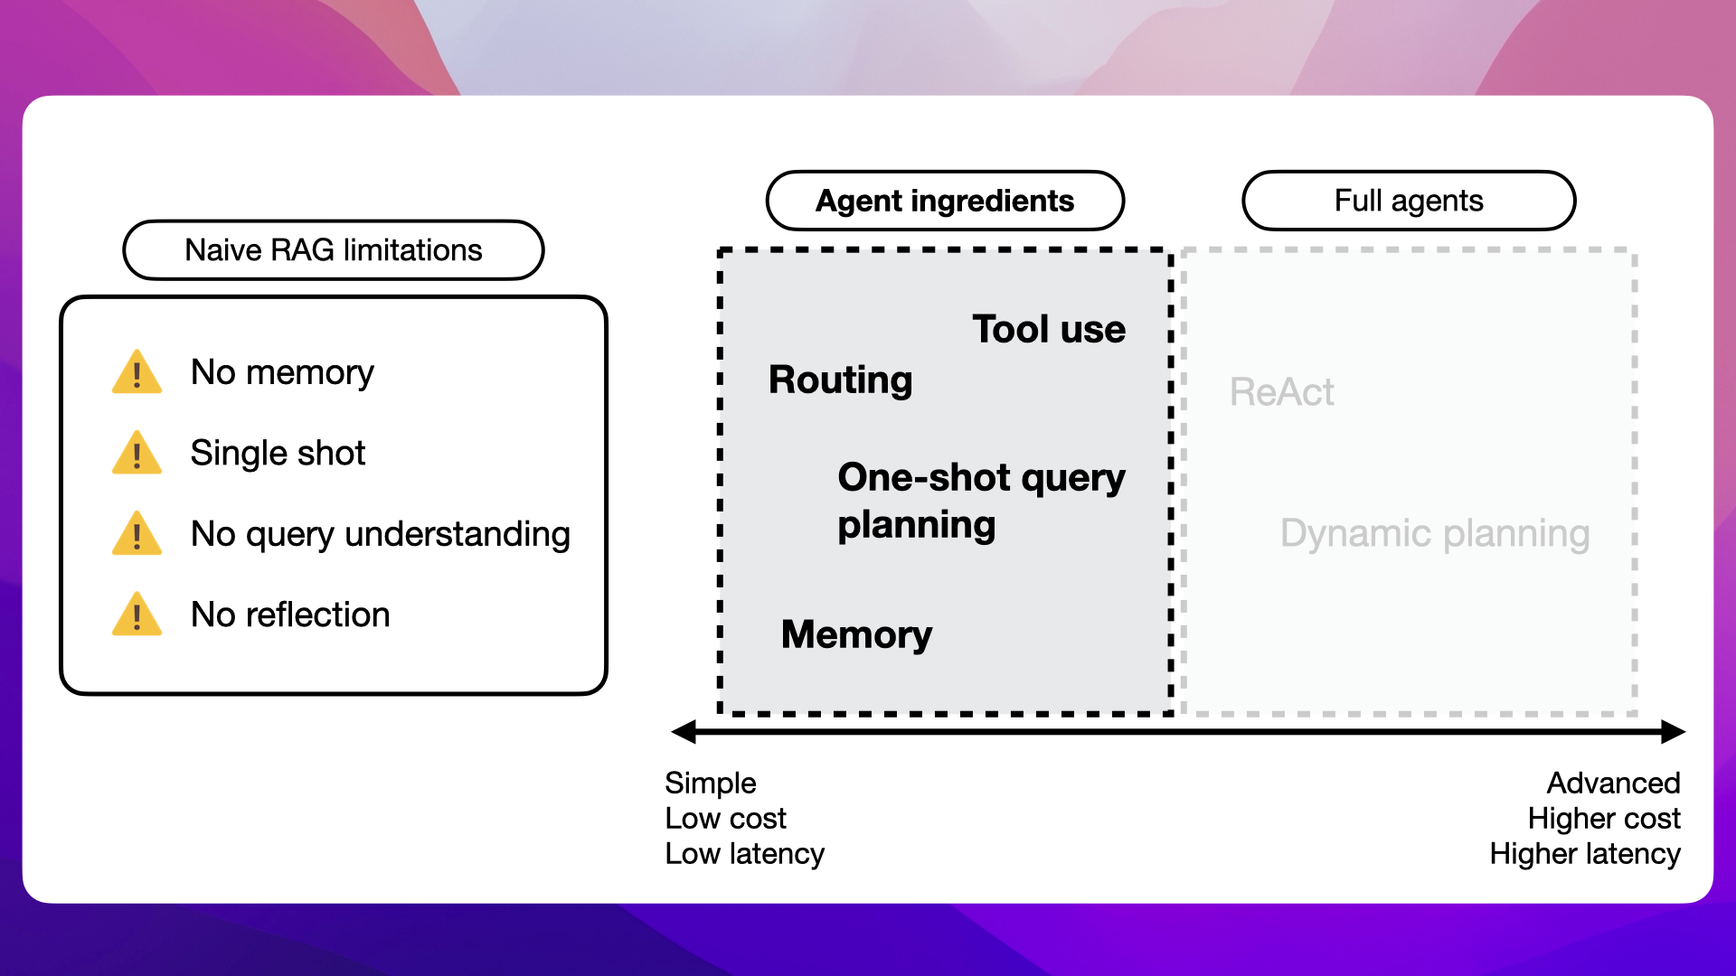Screen dimensions: 1736x976
Task: Click the No reflection text
Action: pos(290,615)
